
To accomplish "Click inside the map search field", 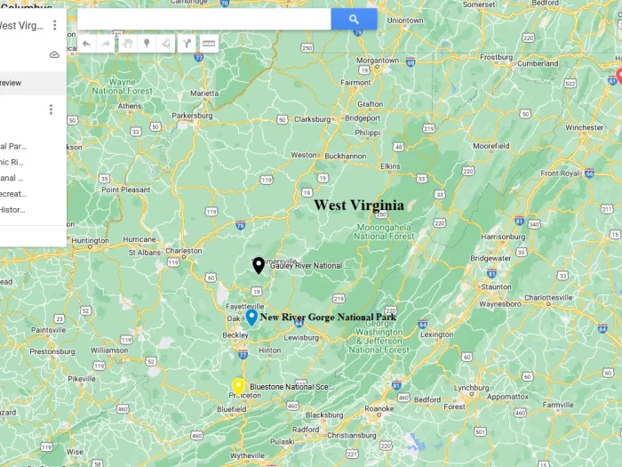I will pyautogui.click(x=203, y=19).
